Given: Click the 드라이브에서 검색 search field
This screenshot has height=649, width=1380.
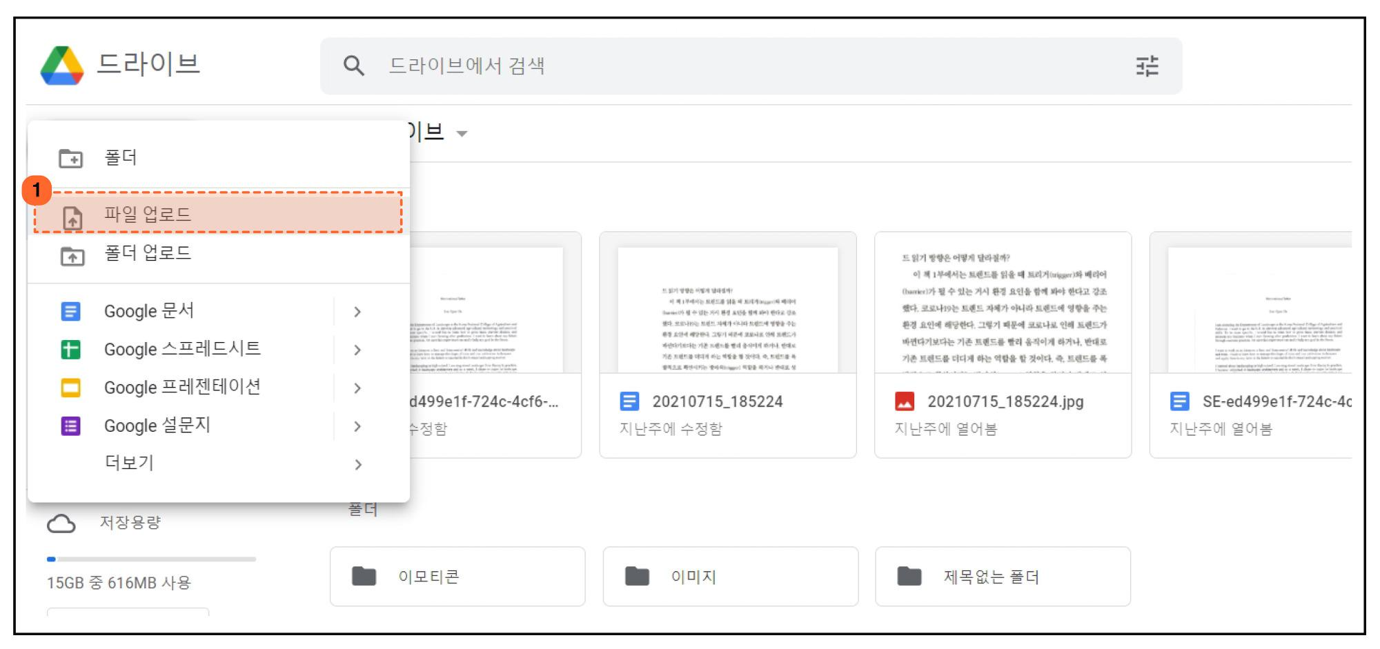Looking at the screenshot, I should point(751,66).
